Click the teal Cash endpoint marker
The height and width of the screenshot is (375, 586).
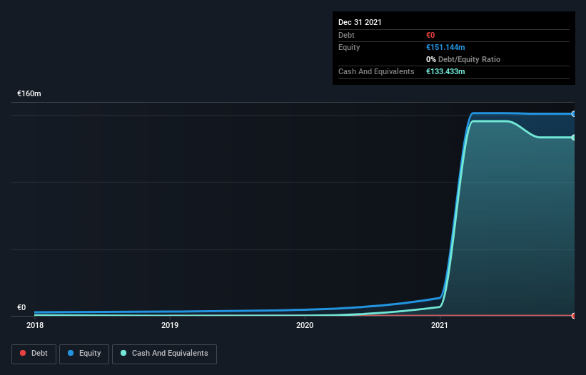click(573, 138)
